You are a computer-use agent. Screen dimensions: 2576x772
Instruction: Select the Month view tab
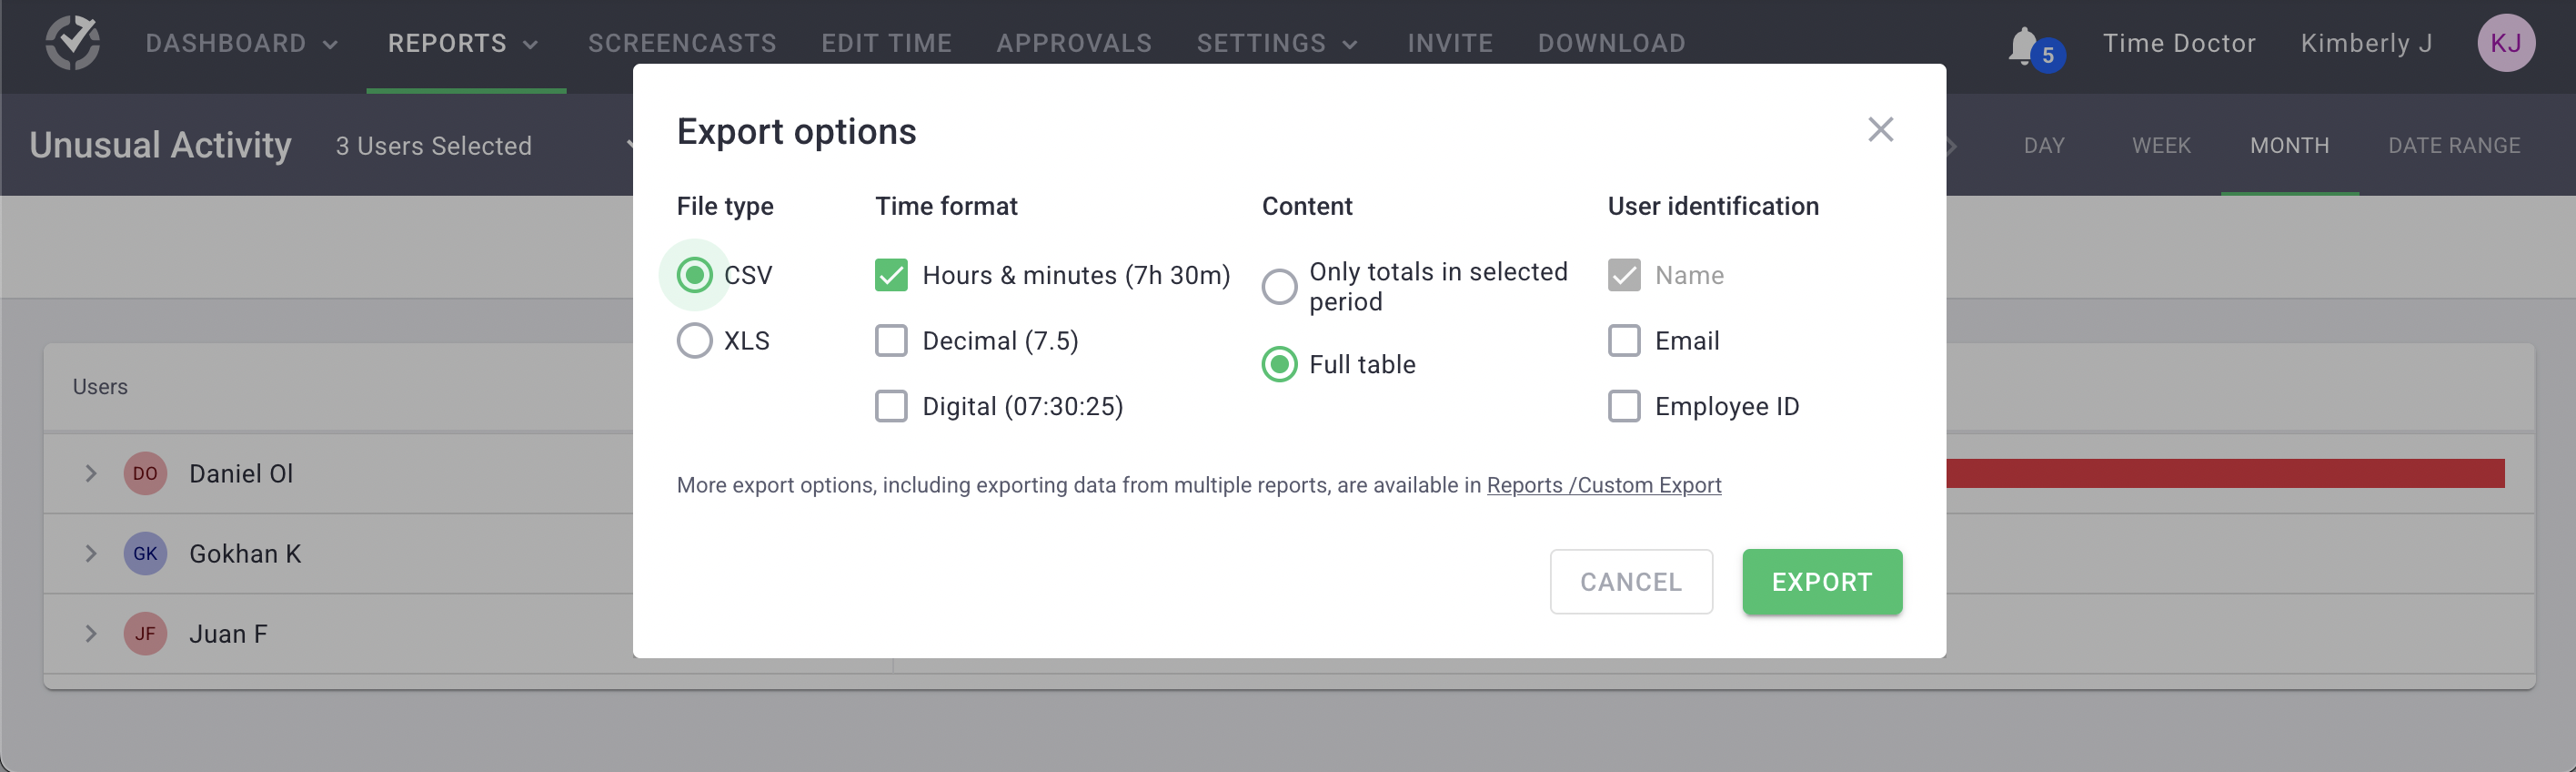pos(2289,147)
